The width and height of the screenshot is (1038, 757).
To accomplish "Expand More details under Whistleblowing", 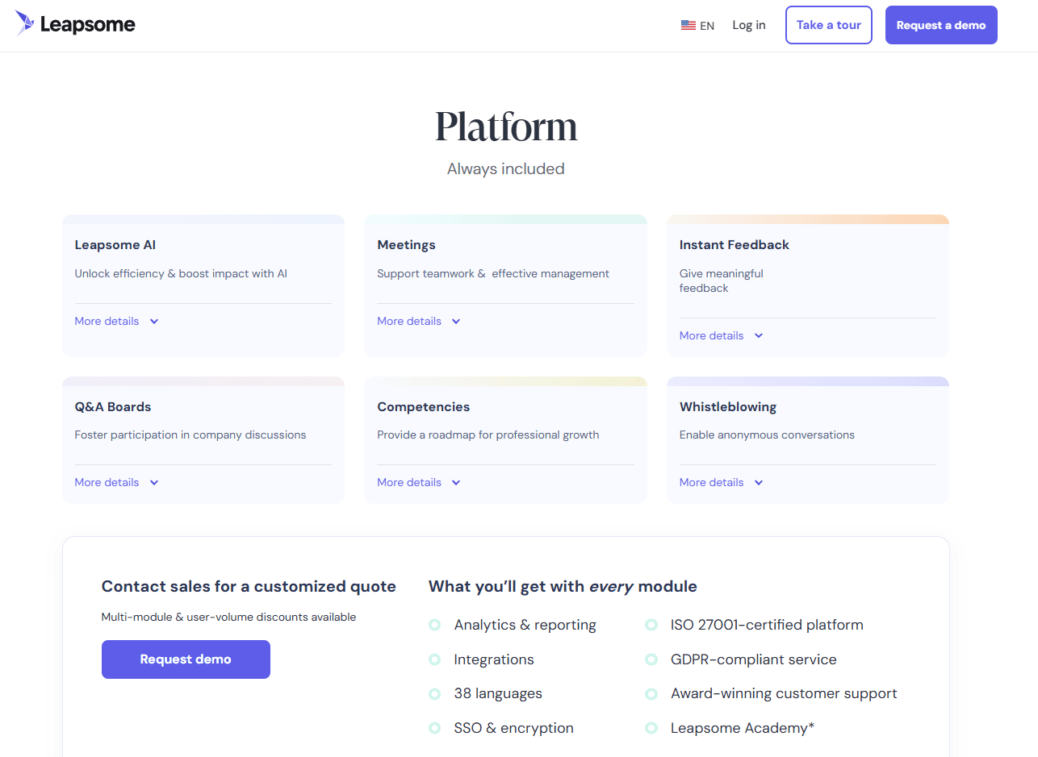I will pos(722,482).
